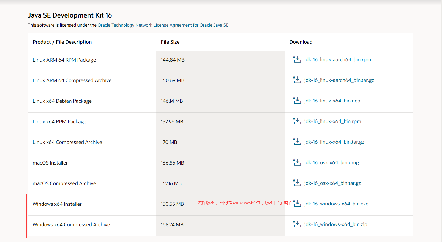Click the 170 MB file size cell
This screenshot has width=442, height=242.
(220, 143)
